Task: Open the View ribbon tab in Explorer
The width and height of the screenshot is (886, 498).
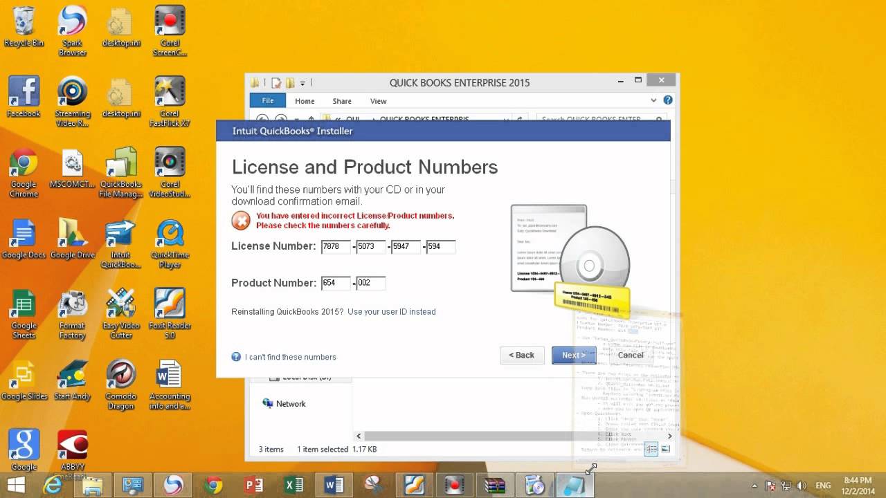Action: click(378, 101)
